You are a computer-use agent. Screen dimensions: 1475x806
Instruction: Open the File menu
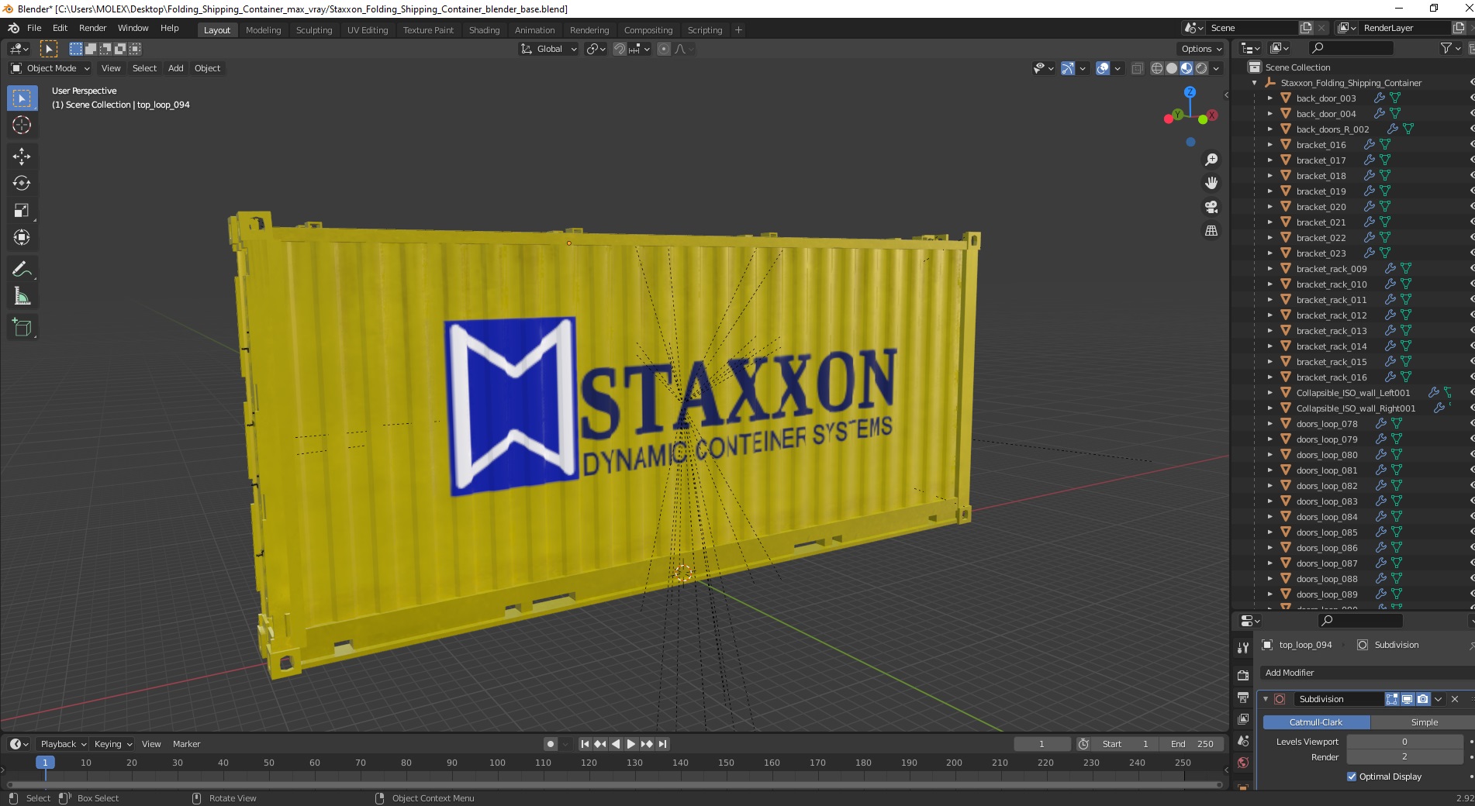34,28
